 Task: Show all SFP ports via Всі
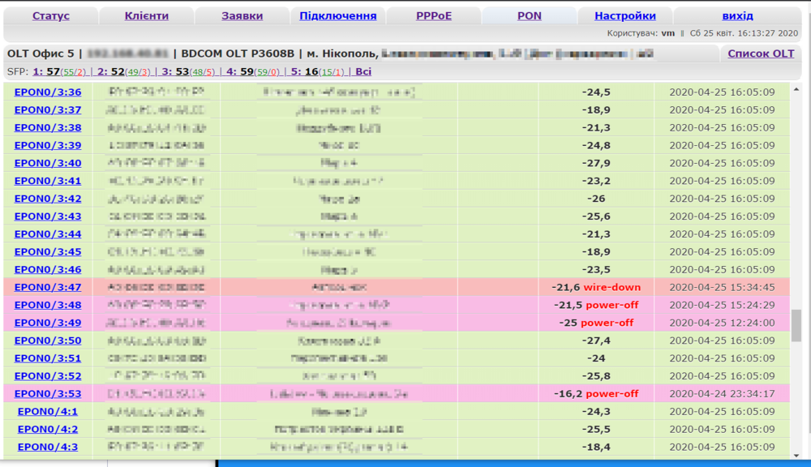click(363, 71)
